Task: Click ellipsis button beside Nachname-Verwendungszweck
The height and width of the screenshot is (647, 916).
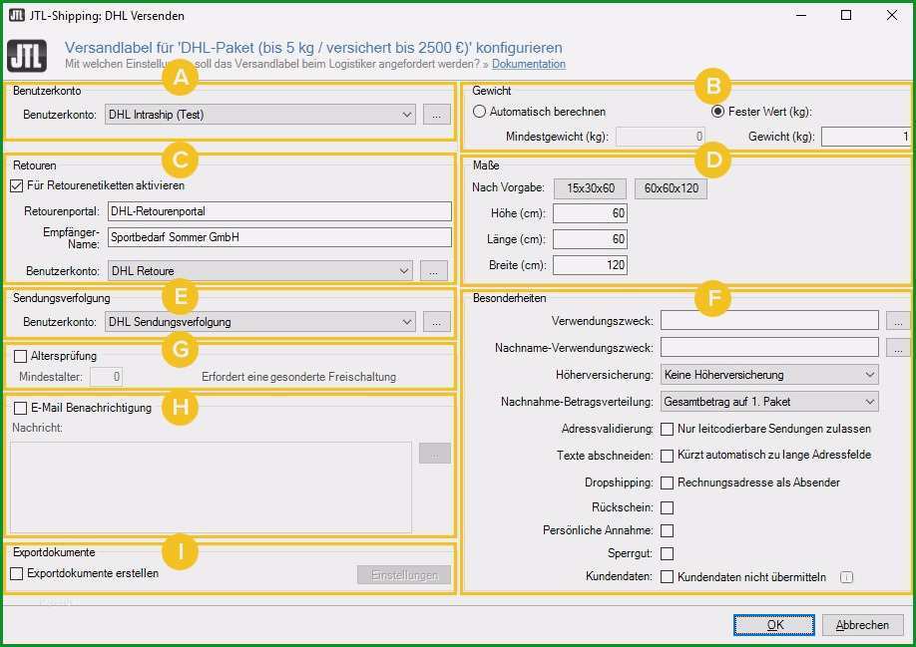Action: pos(898,348)
